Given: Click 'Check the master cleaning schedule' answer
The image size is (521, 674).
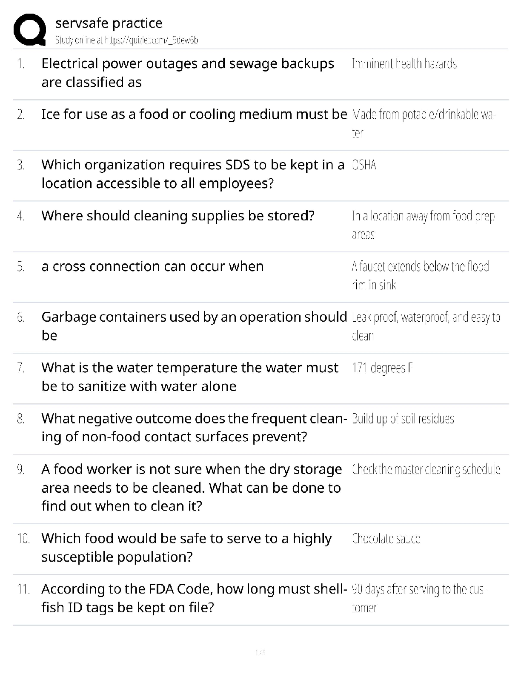Looking at the screenshot, I should [x=426, y=469].
